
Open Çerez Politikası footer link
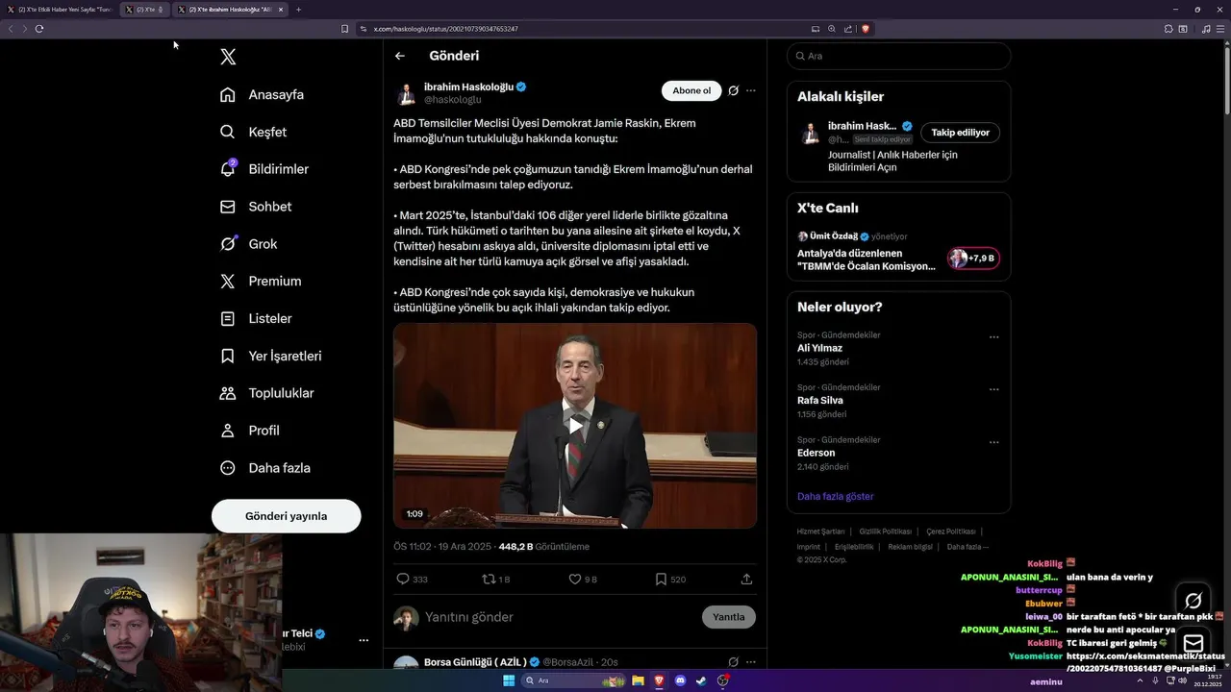pyautogui.click(x=951, y=531)
